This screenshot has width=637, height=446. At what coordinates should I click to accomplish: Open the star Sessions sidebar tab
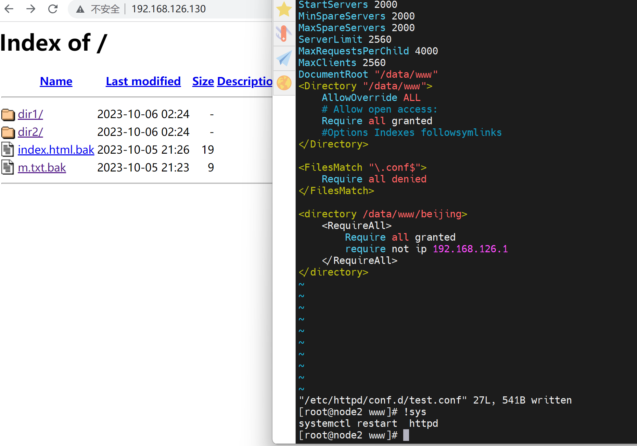284,9
